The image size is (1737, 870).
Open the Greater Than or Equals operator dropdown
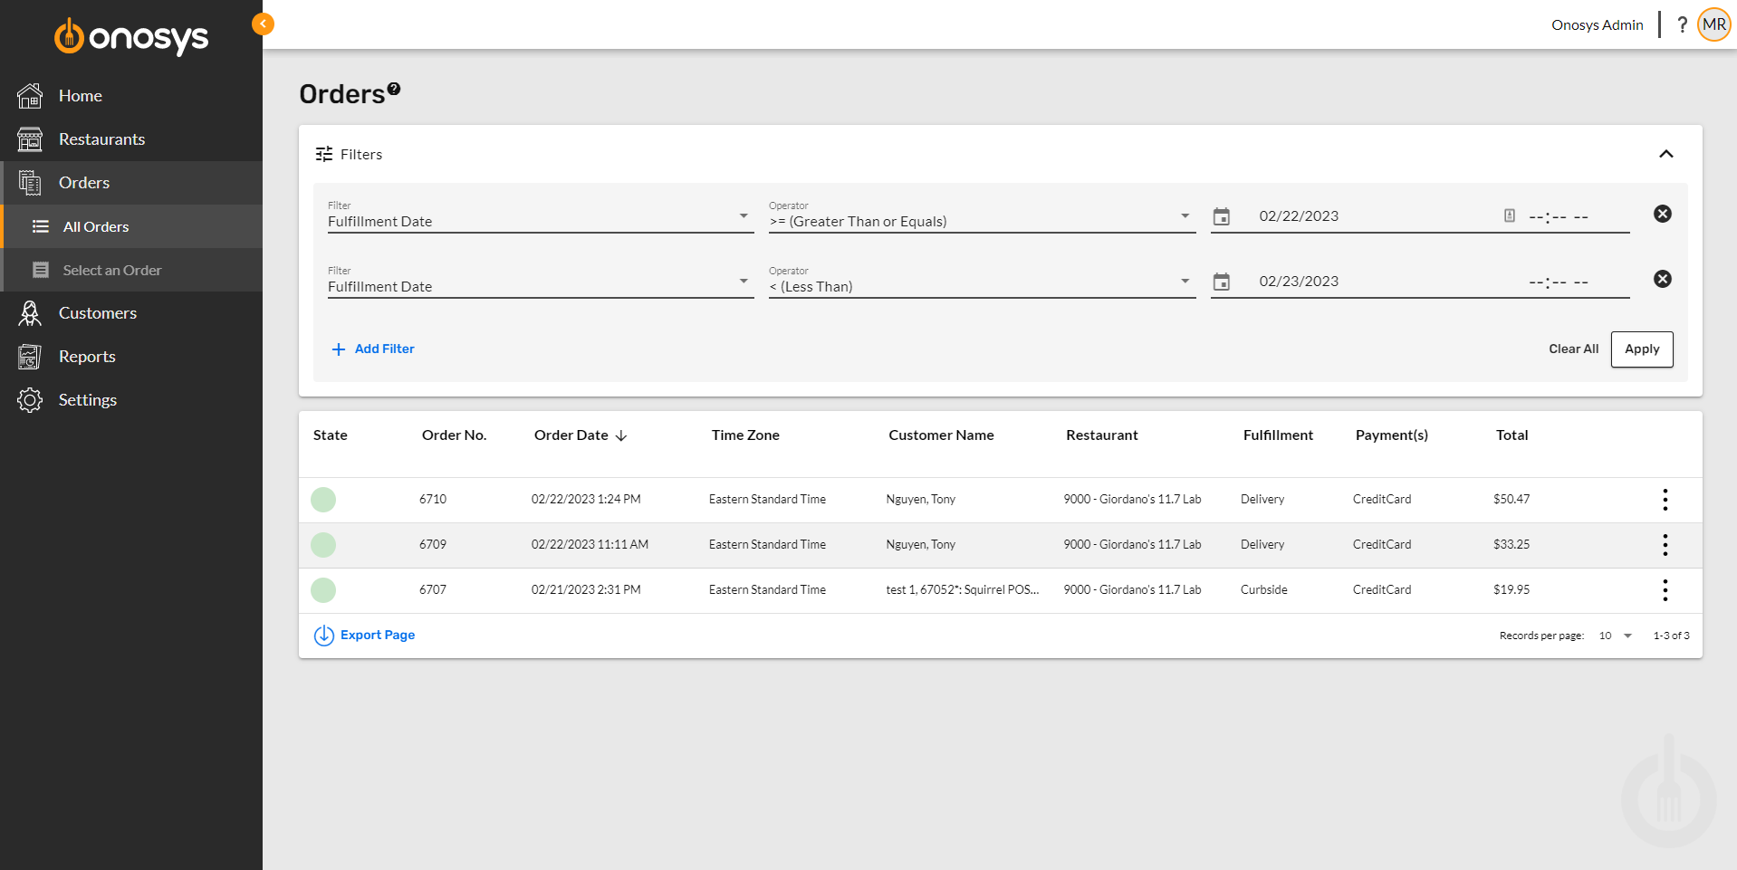(x=1184, y=216)
